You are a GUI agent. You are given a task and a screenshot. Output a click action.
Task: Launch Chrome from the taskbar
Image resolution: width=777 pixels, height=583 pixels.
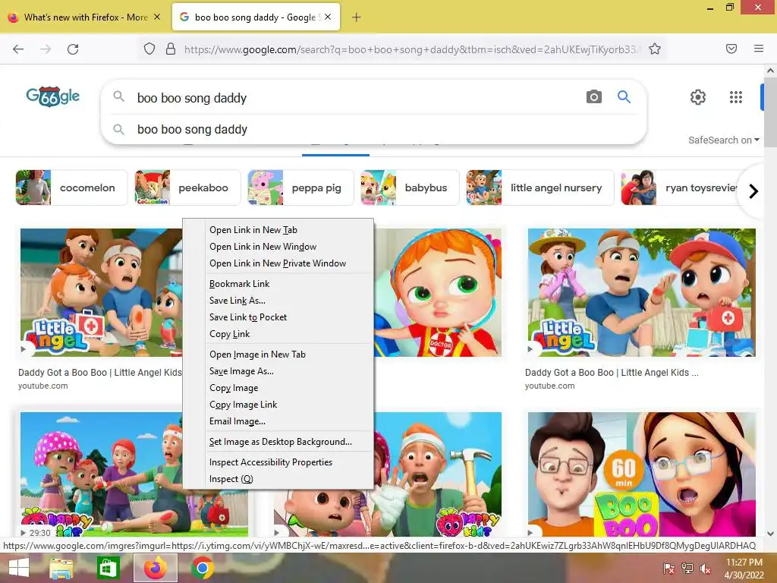coord(203,568)
